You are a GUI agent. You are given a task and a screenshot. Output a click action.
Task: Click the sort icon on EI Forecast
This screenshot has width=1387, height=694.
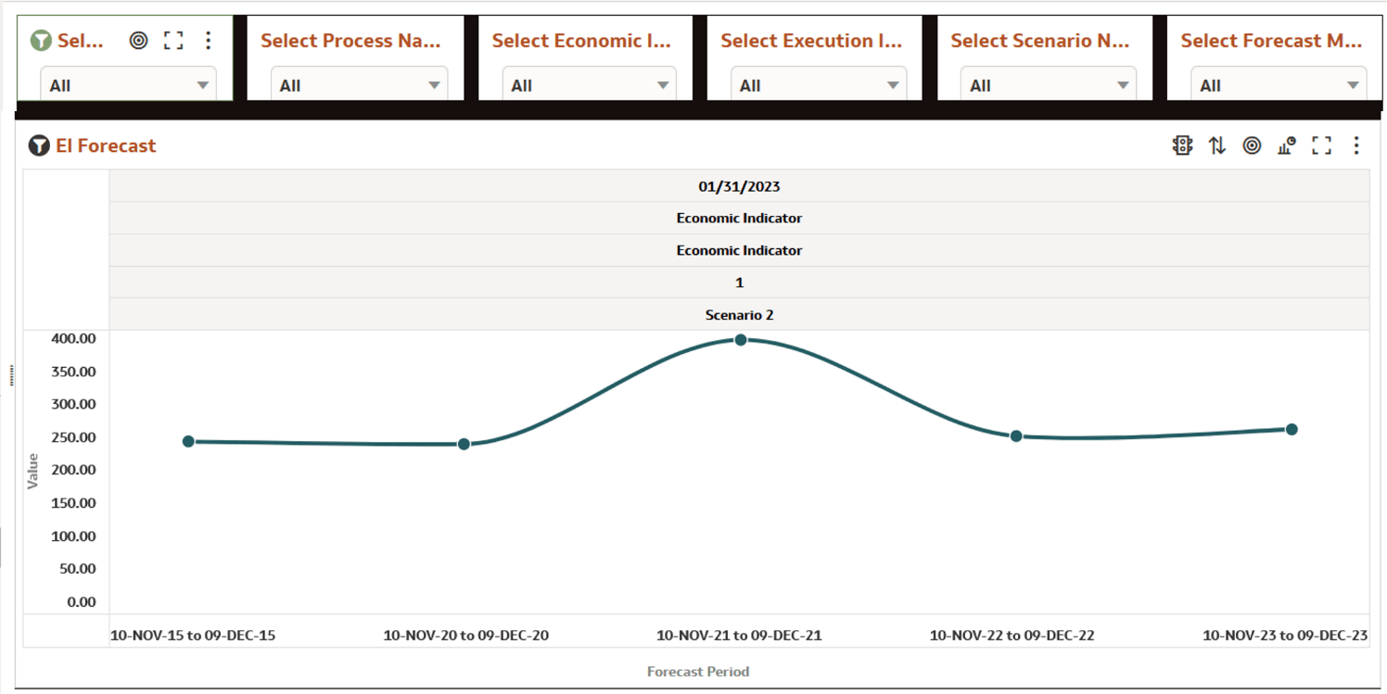click(x=1217, y=145)
